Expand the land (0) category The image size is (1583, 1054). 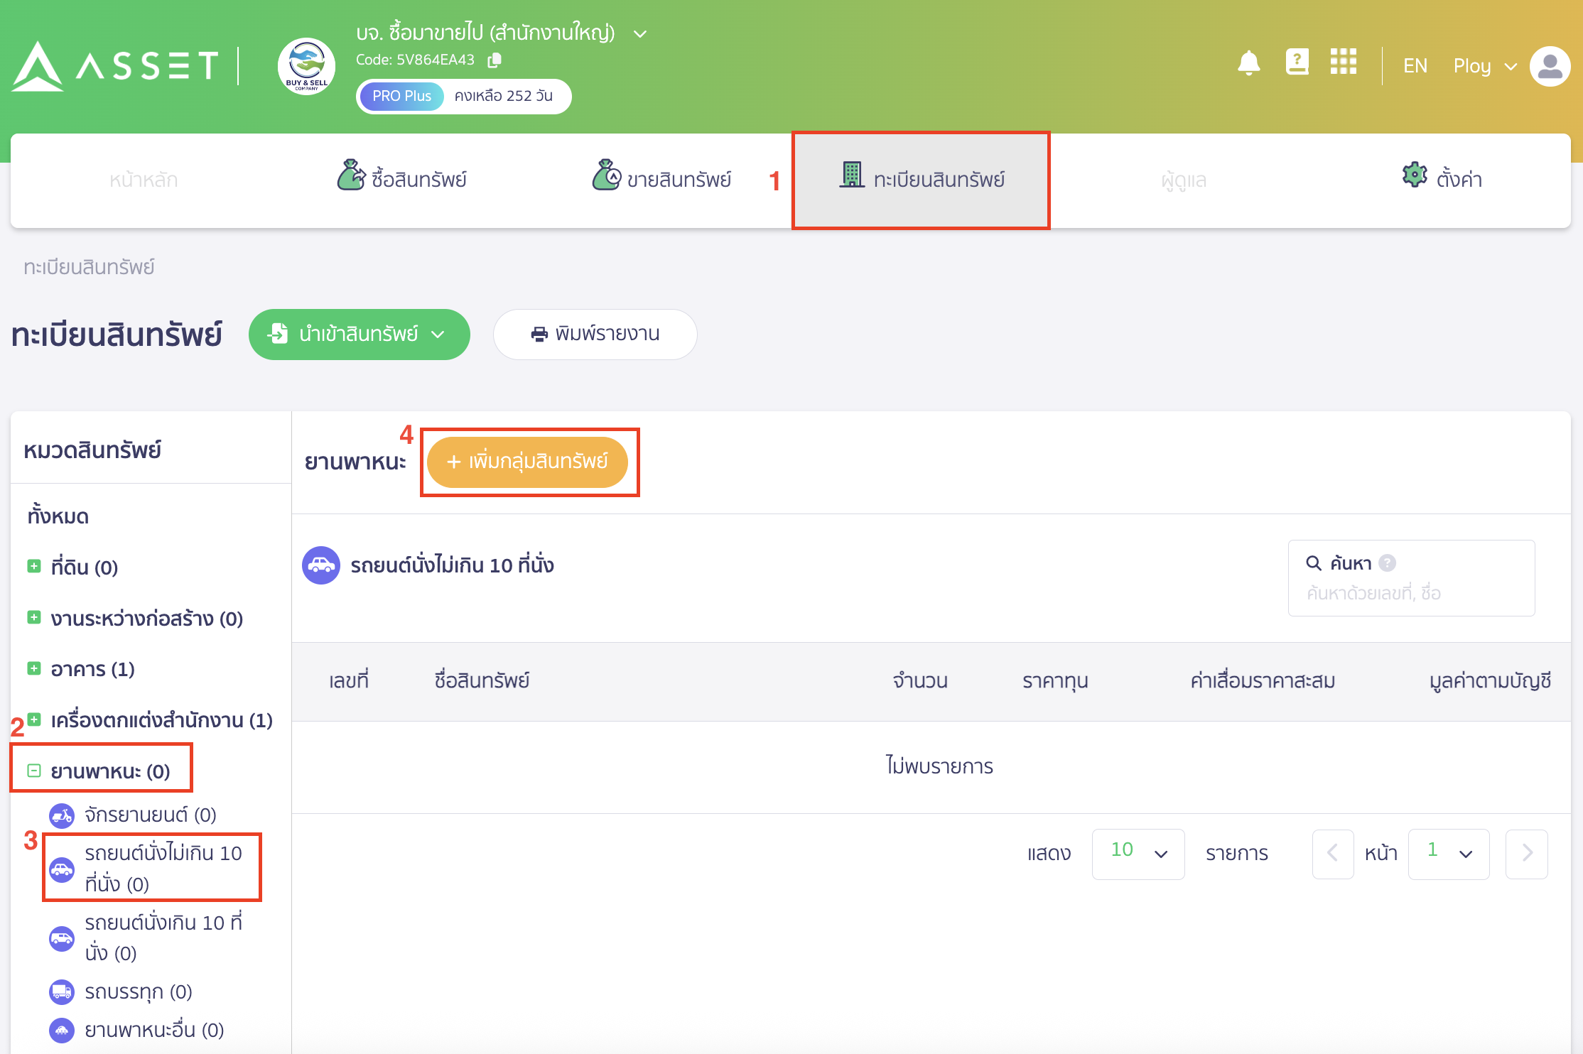click(x=34, y=567)
